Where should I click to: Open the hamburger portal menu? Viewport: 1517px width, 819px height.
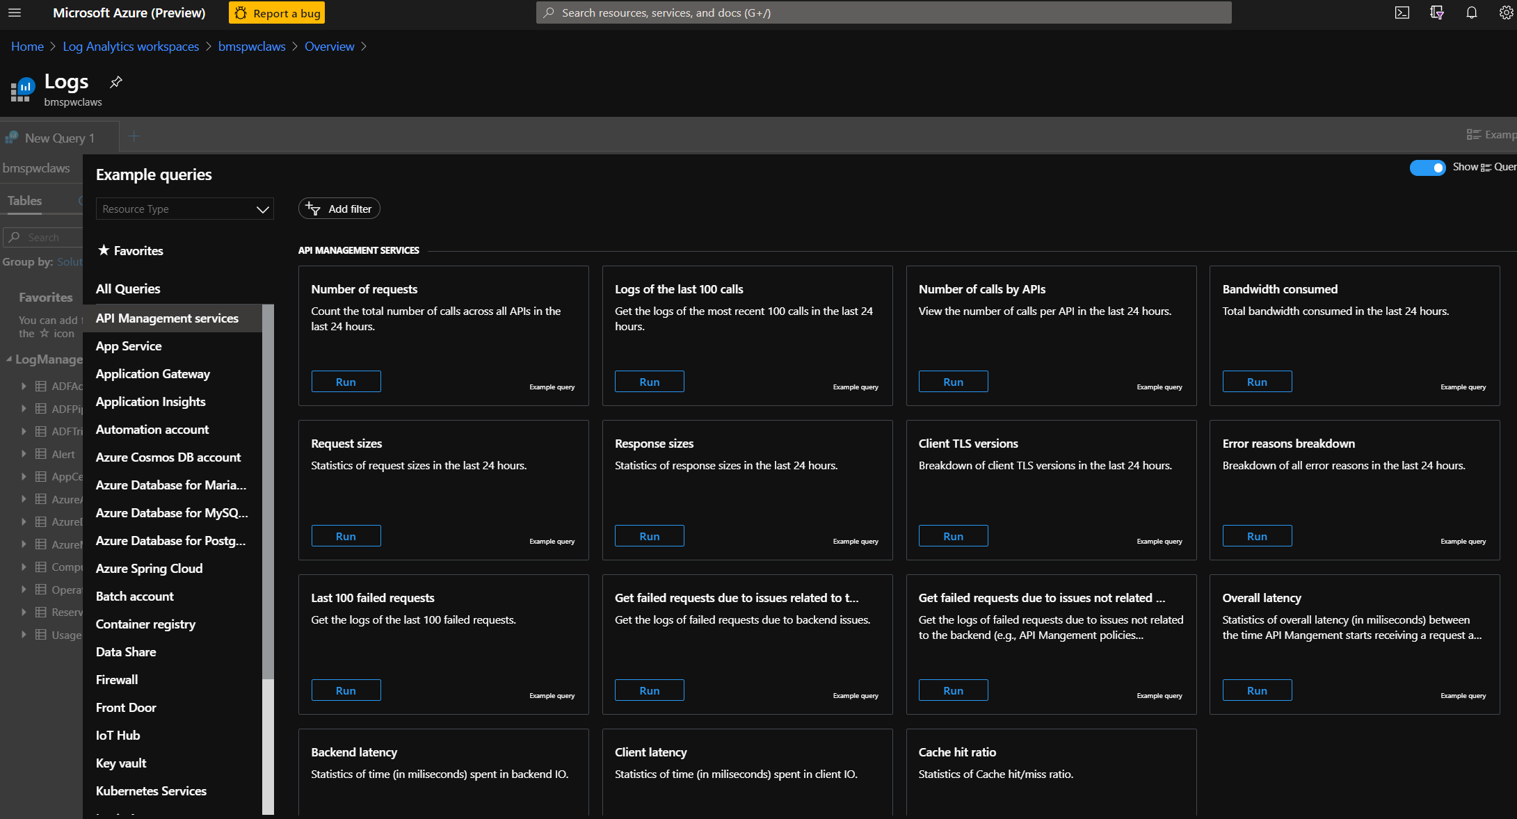[14, 13]
